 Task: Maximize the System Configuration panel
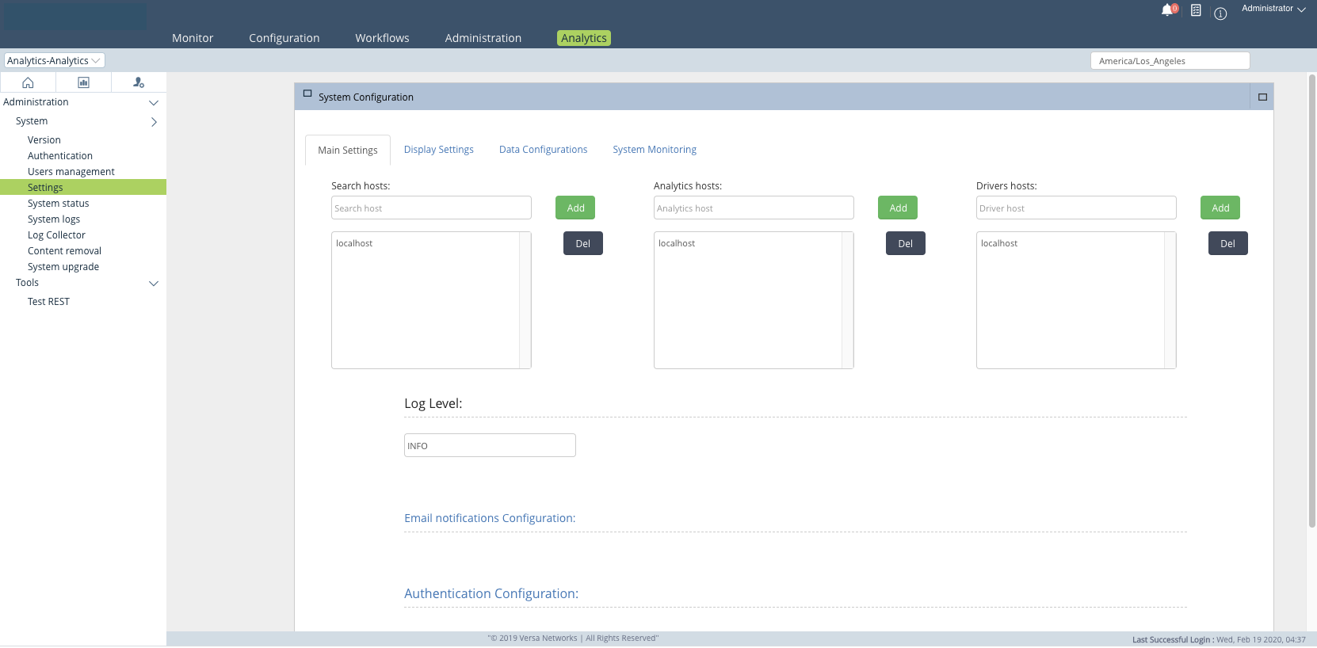pyautogui.click(x=1262, y=97)
